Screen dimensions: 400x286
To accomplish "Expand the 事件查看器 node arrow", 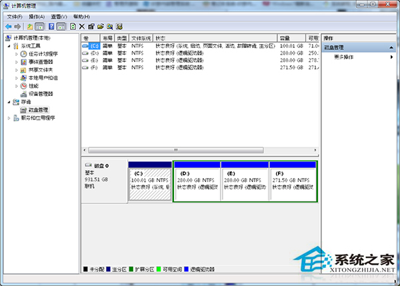I will (16, 62).
